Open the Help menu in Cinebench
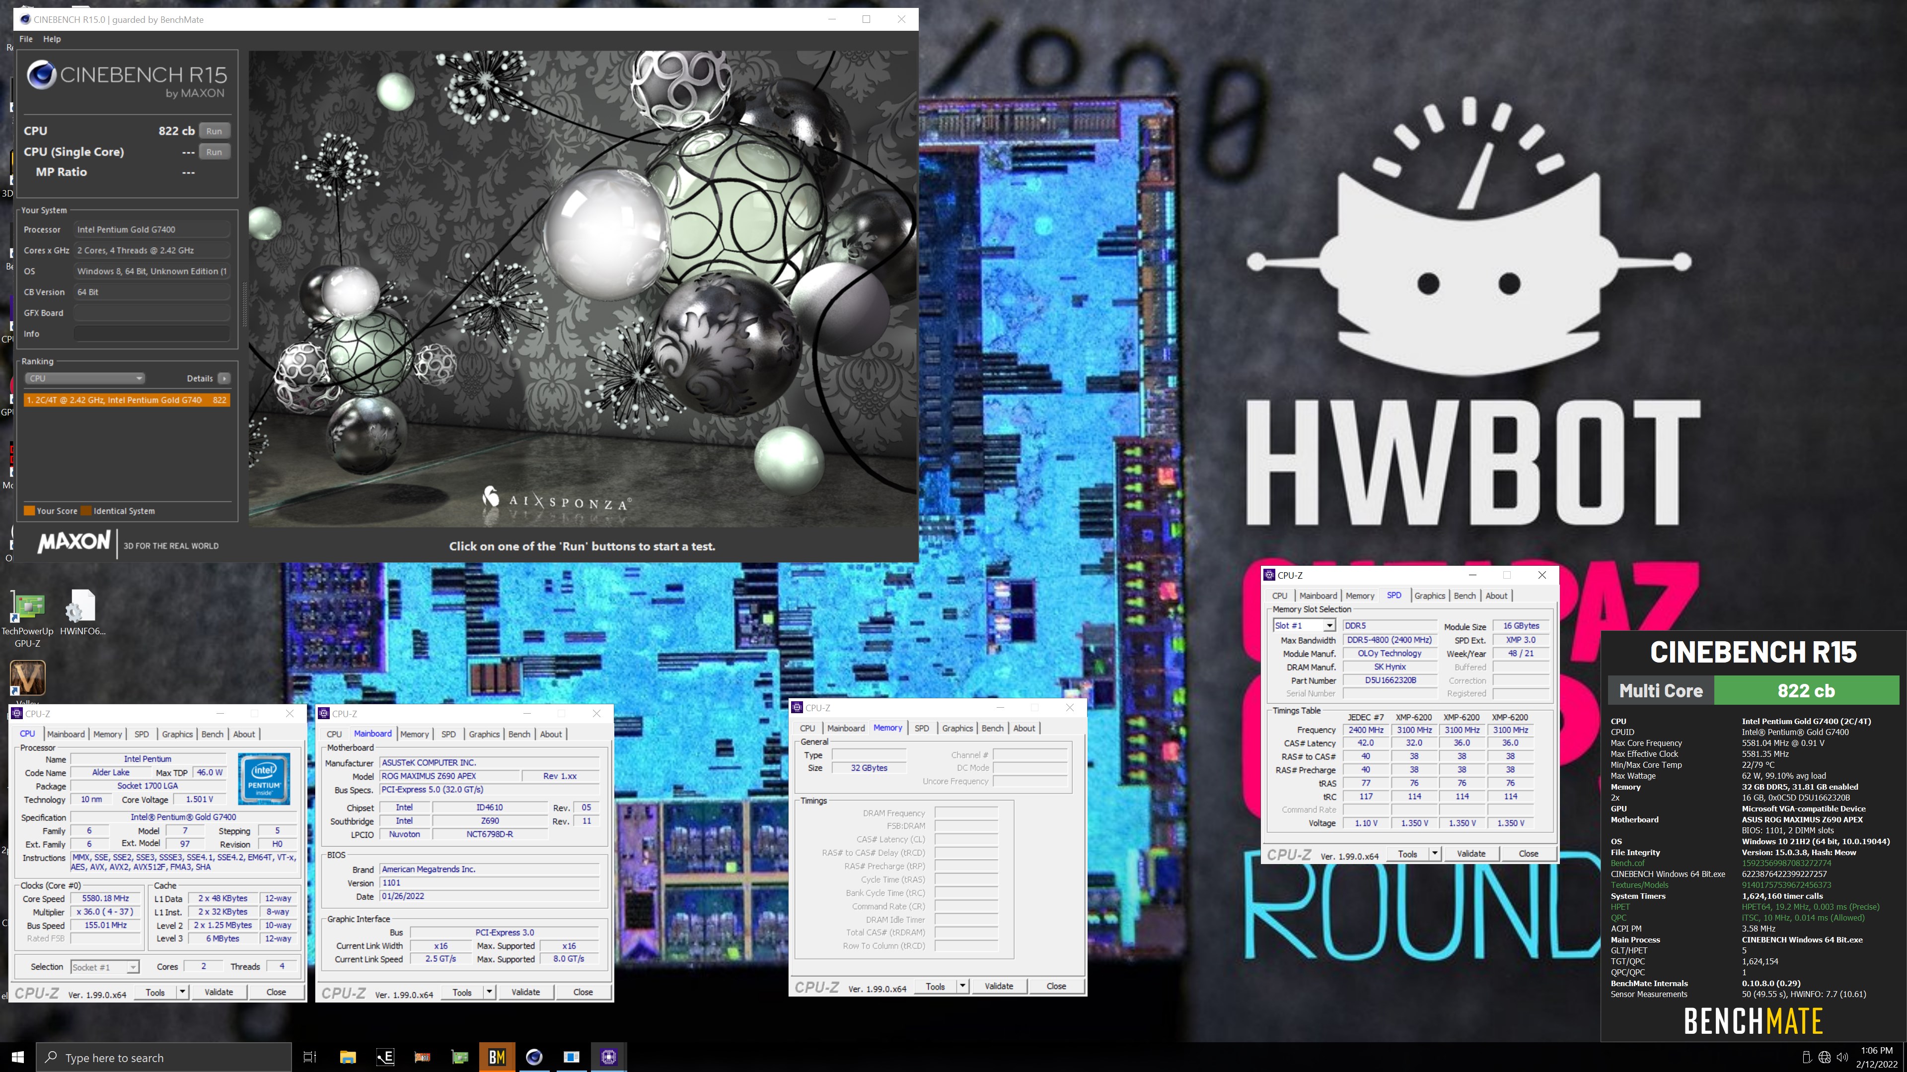The image size is (1907, 1072). (x=52, y=39)
